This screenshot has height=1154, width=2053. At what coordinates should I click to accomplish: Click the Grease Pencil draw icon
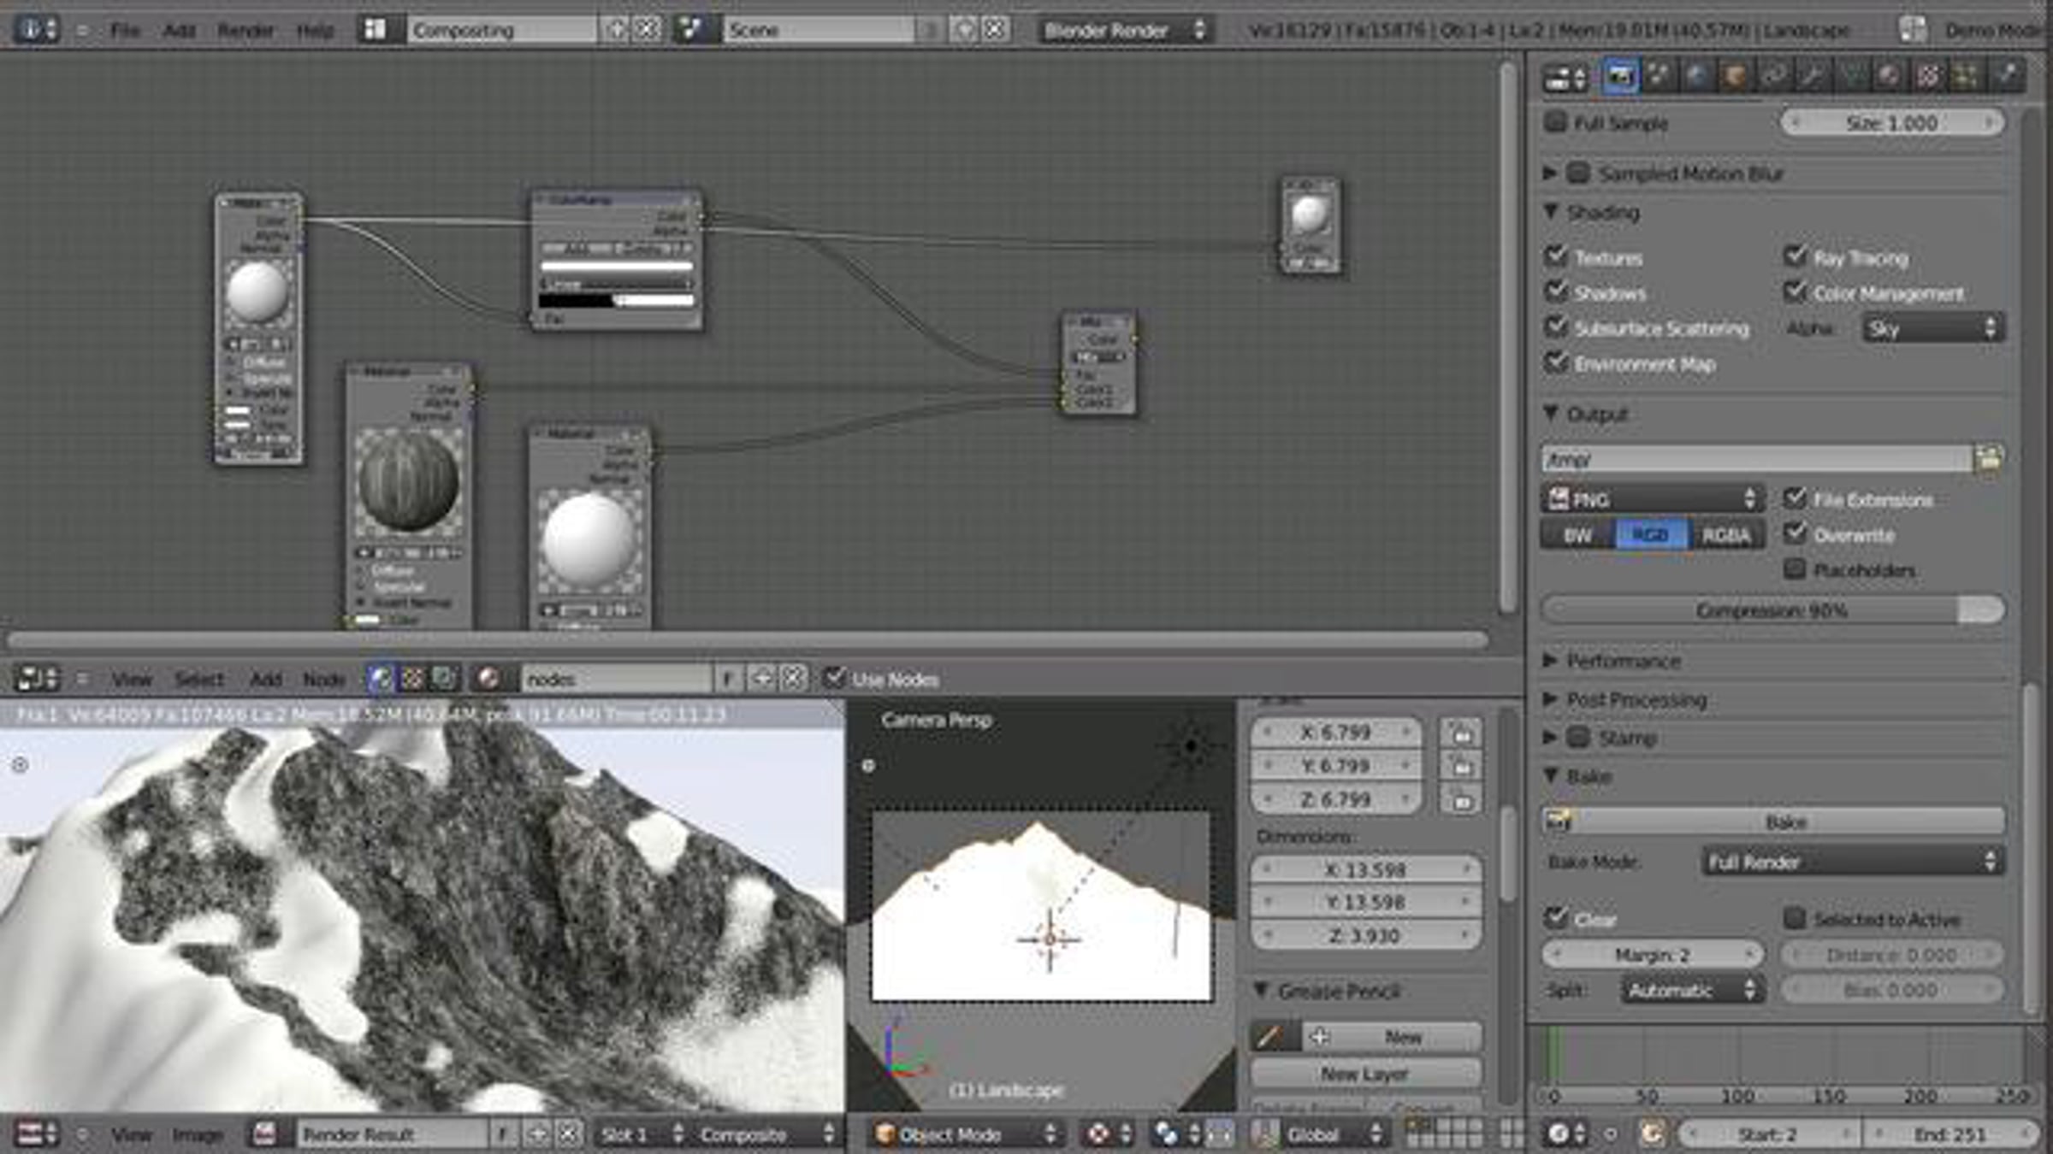pyautogui.click(x=1272, y=1037)
